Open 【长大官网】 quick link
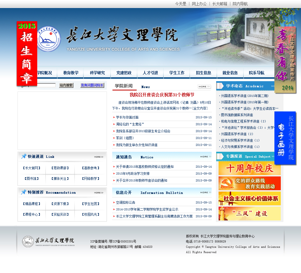The width and height of the screenshot is (301, 273). (x=32, y=168)
